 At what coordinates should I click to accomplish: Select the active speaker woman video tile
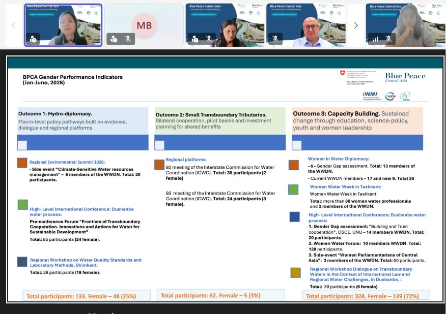63,25
